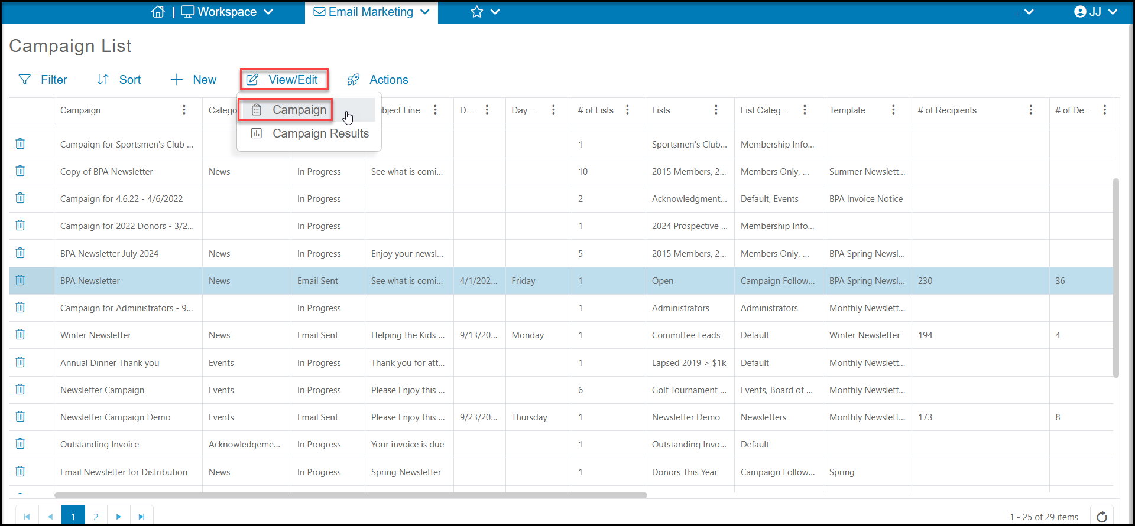This screenshot has height=526, width=1135.
Task: Click trash icon for Winter Newsletter
Action: click(x=20, y=334)
